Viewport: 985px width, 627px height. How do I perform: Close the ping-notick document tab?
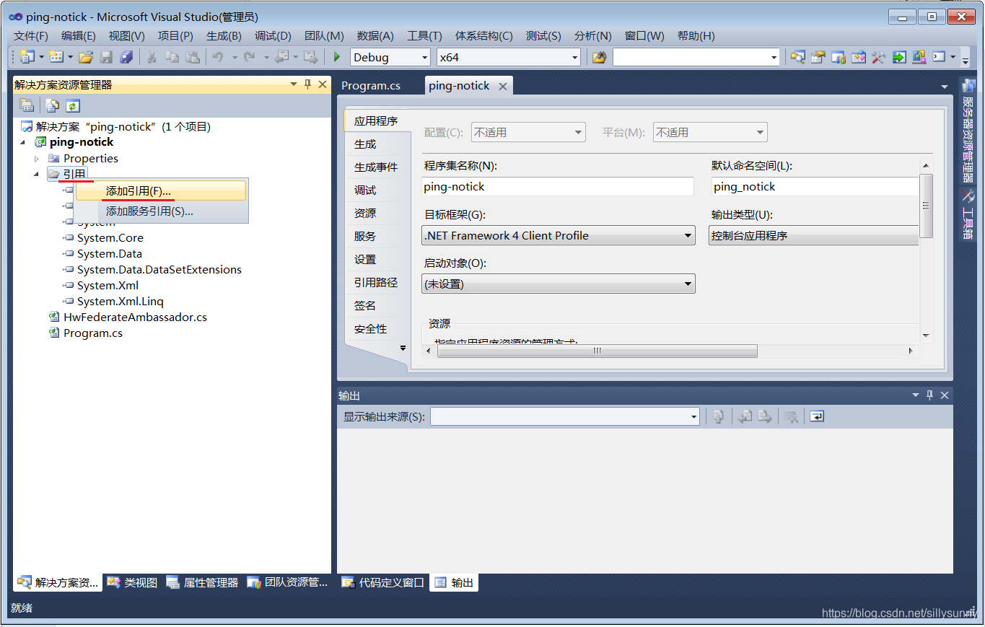503,86
